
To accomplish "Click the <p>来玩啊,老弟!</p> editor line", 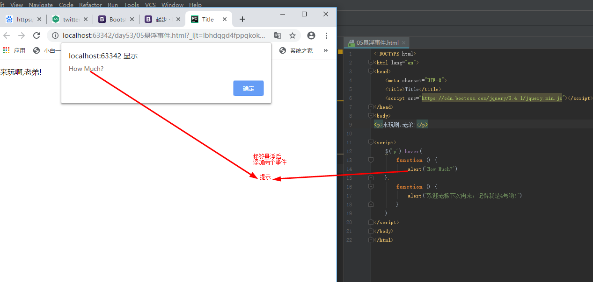I will point(401,125).
